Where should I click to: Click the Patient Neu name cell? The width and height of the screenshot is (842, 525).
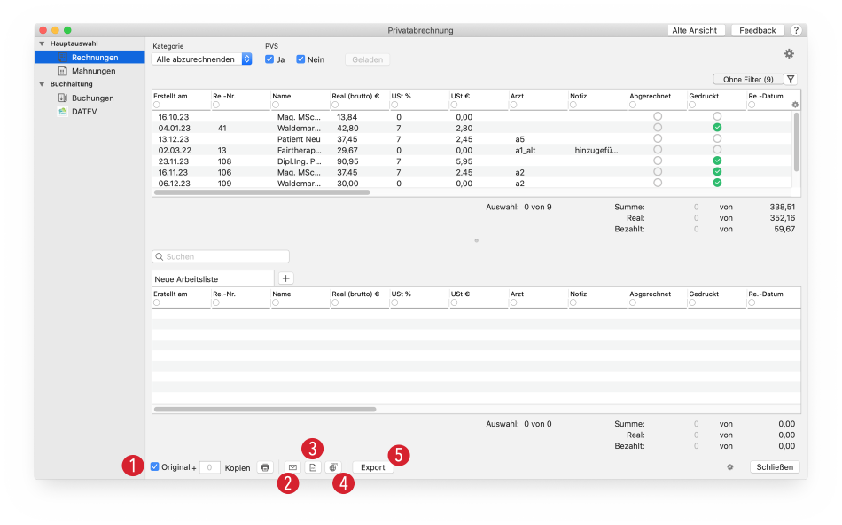click(299, 139)
